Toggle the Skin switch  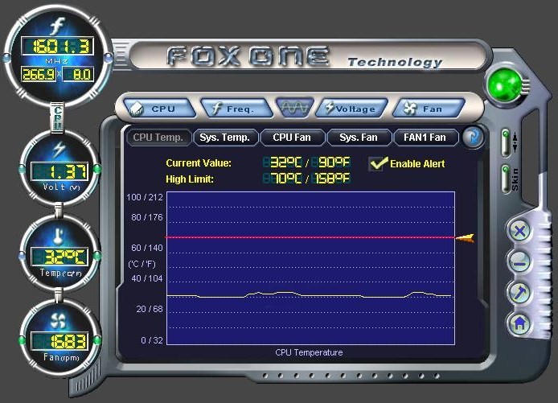tap(505, 179)
